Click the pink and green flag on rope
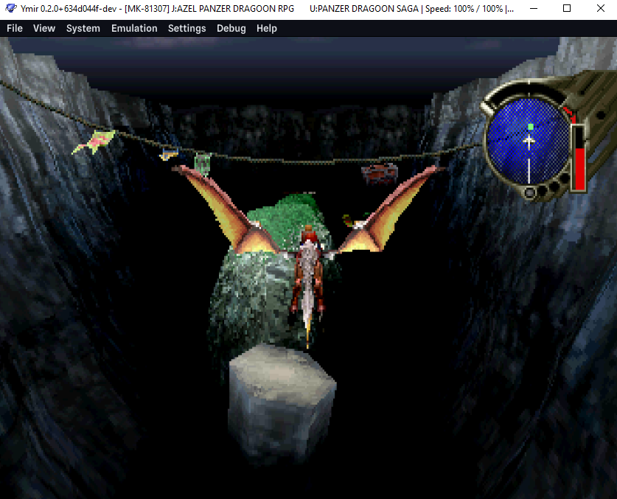Image resolution: width=617 pixels, height=499 pixels. (x=94, y=142)
